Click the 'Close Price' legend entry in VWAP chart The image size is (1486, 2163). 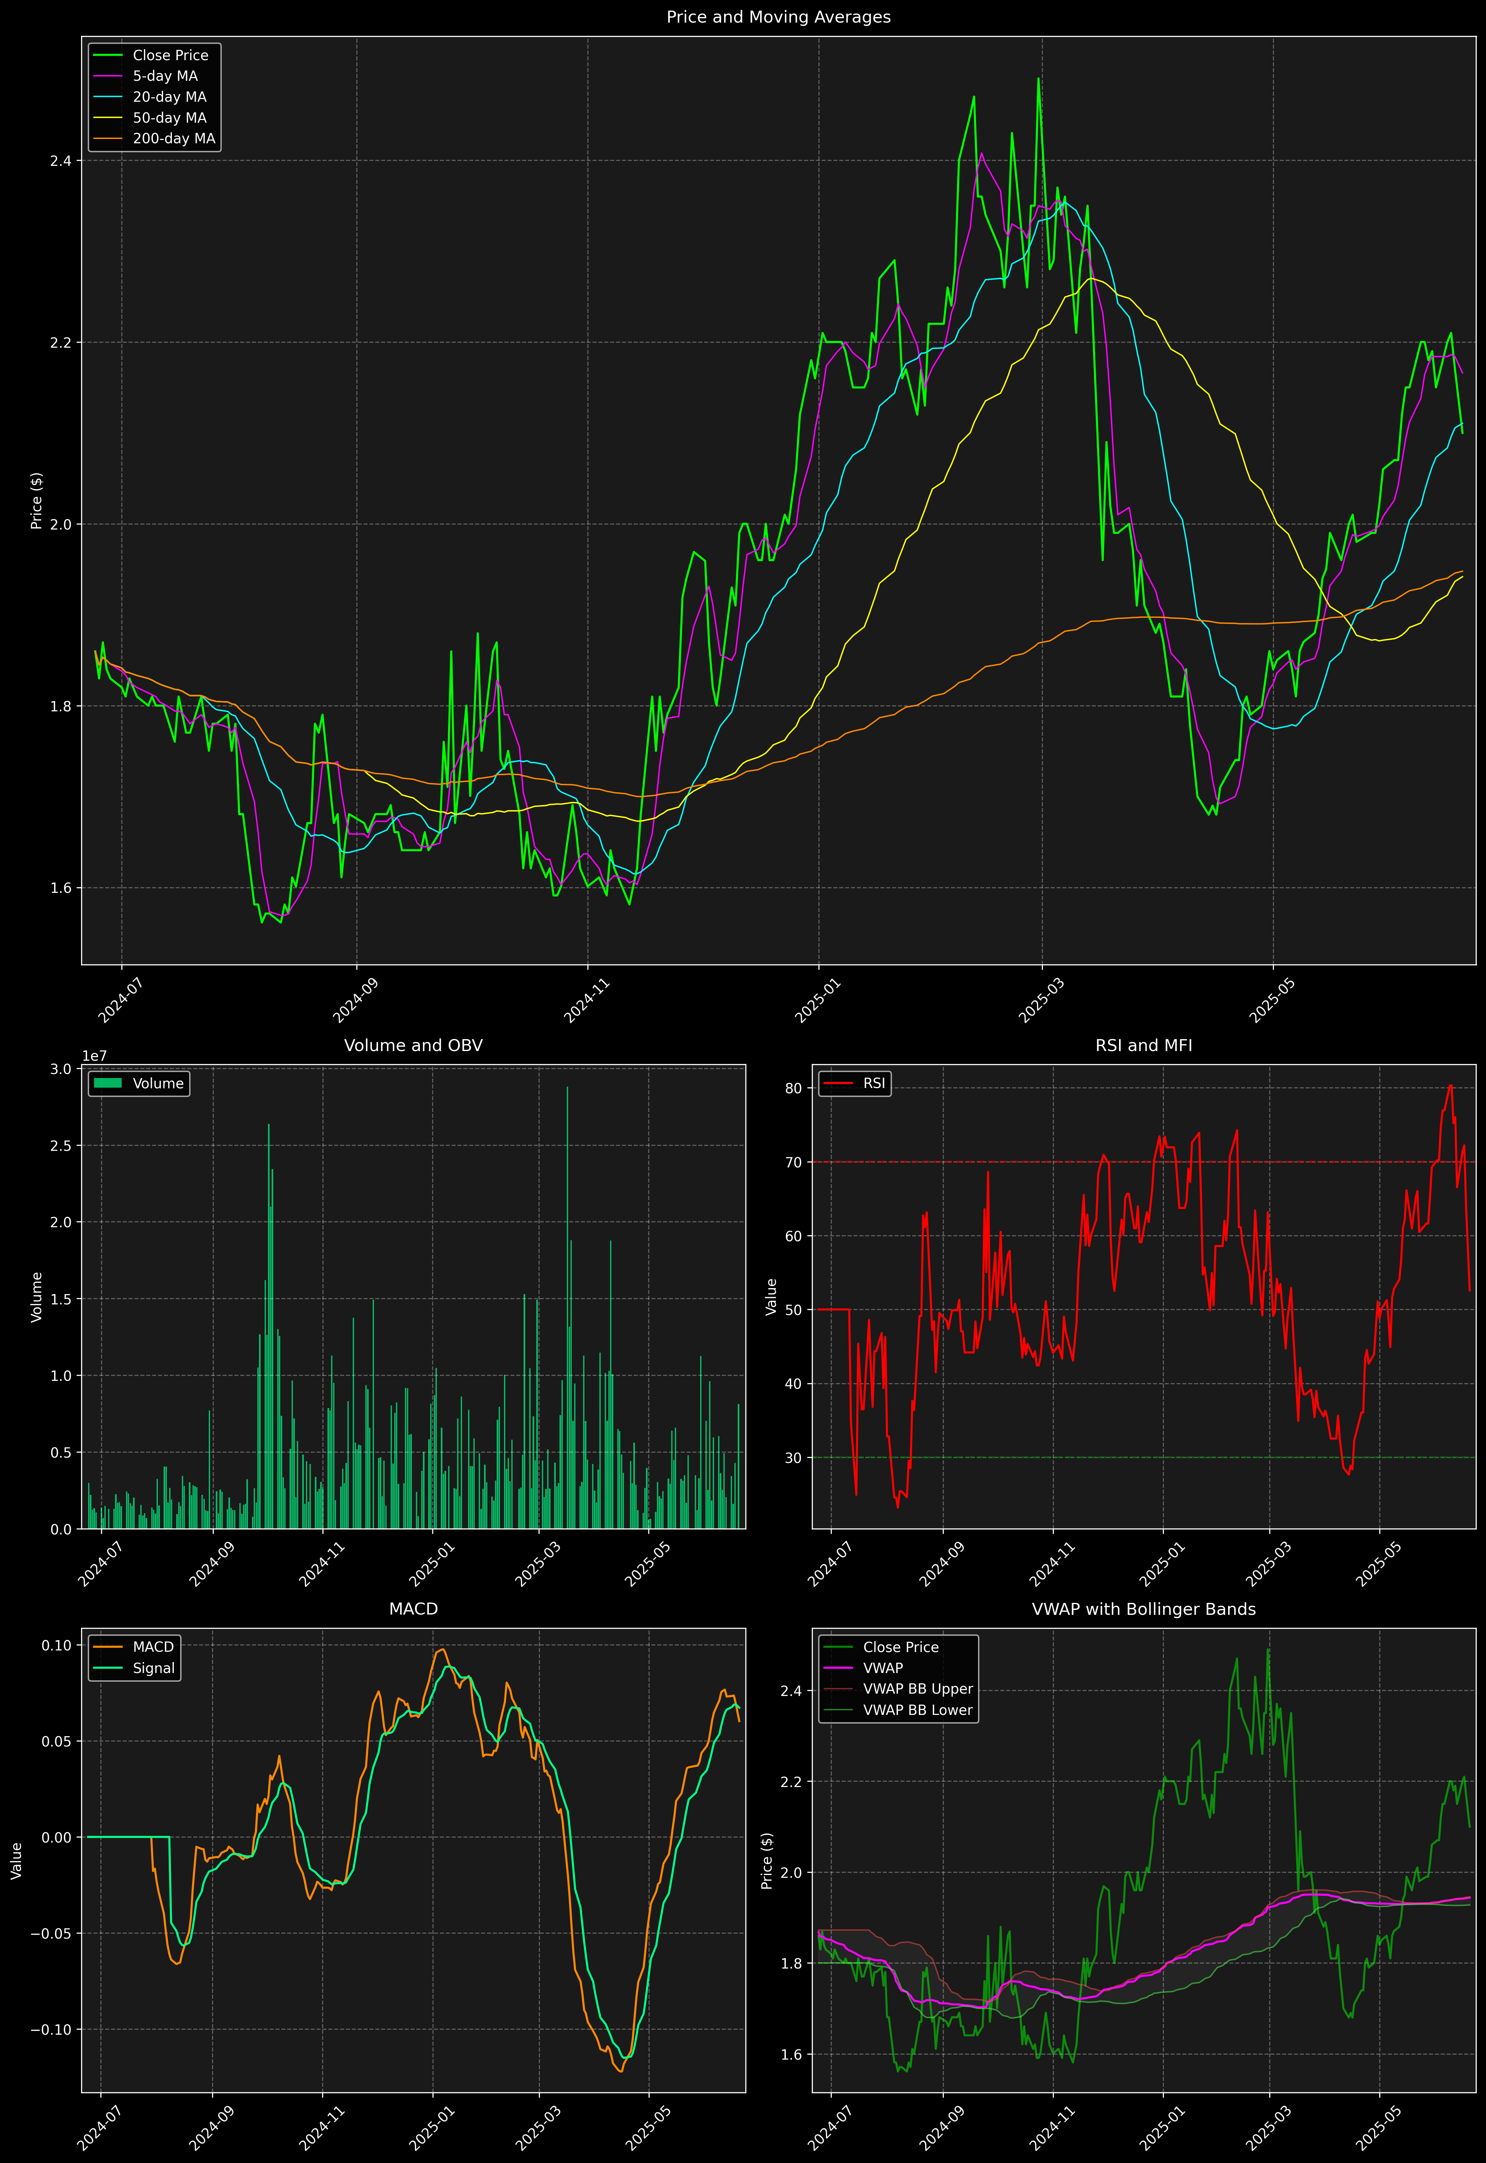(x=882, y=1647)
